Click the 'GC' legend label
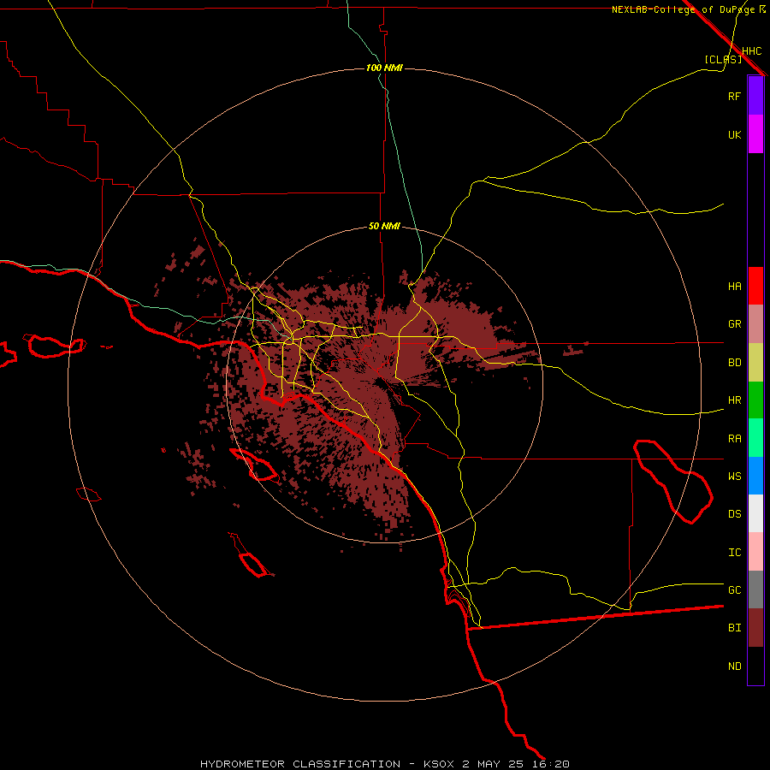Viewport: 770px width, 770px height. (x=734, y=590)
